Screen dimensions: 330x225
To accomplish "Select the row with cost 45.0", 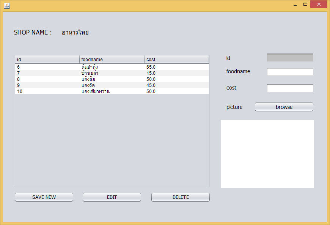I will 112,85.
